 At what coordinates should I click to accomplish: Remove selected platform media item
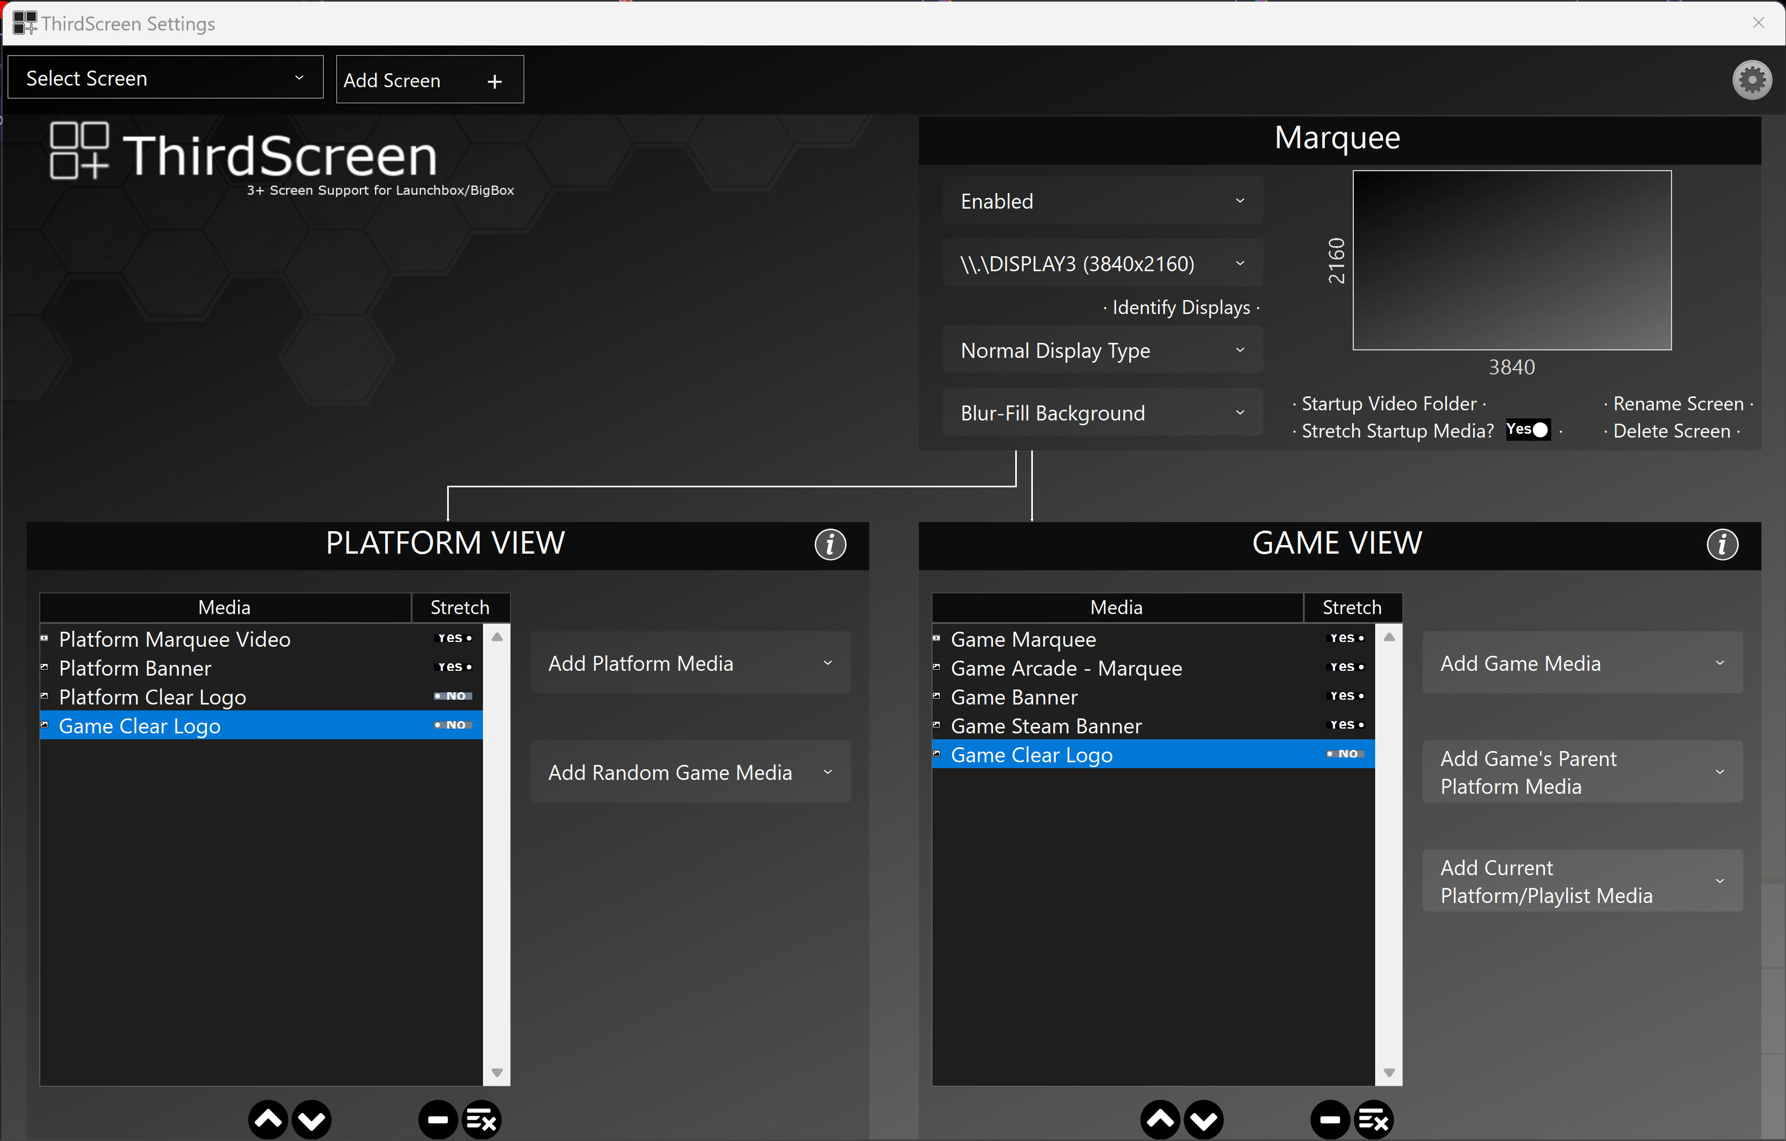pyautogui.click(x=438, y=1119)
